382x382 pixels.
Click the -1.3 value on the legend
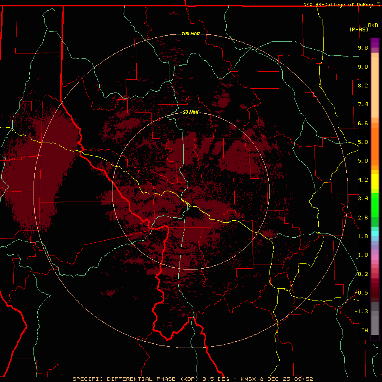(x=361, y=312)
